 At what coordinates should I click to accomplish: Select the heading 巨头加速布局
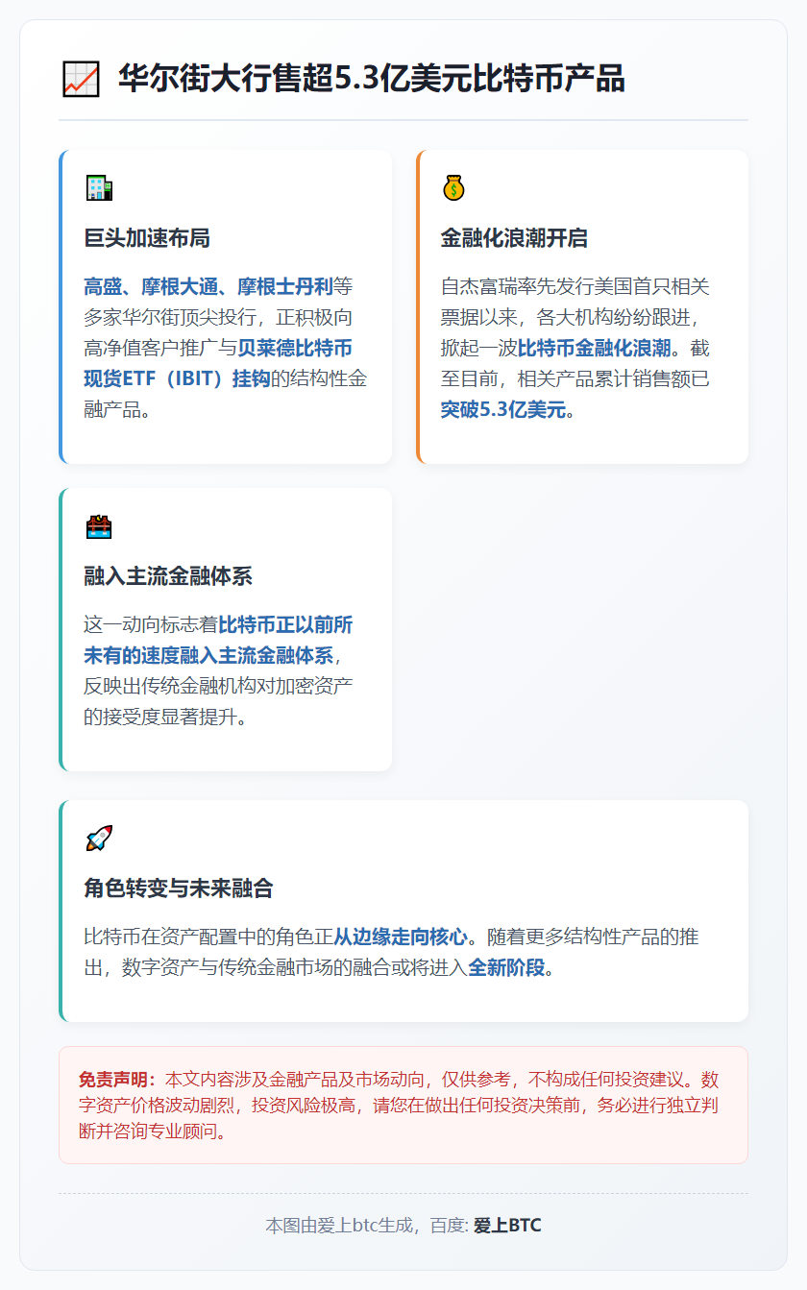147,238
